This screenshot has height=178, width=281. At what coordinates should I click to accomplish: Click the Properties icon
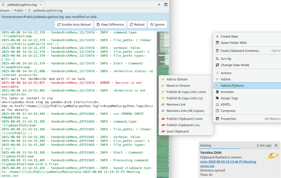[217, 119]
